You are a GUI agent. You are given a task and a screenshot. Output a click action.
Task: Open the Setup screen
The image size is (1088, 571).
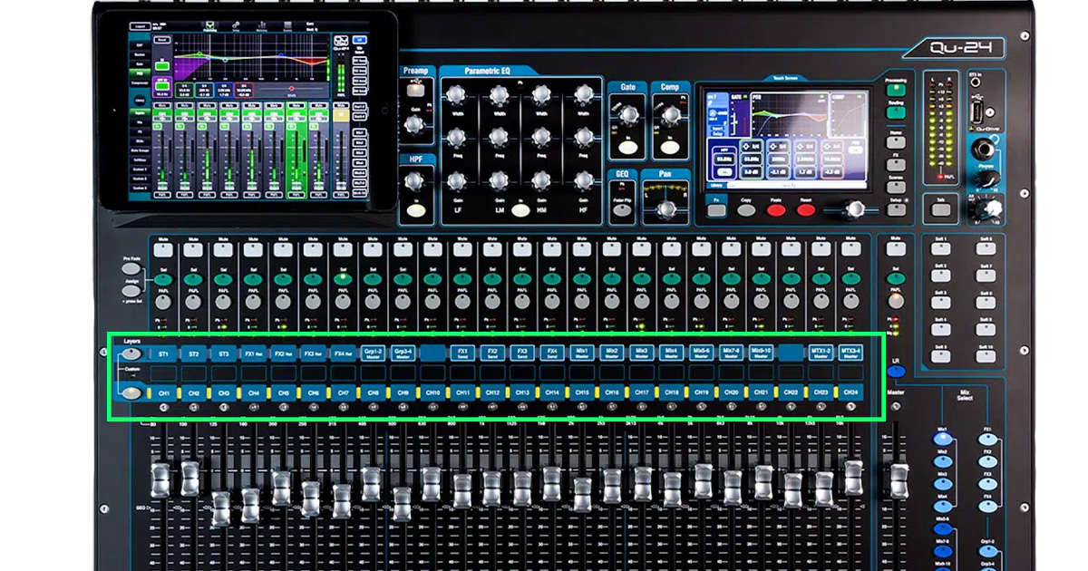click(x=895, y=209)
